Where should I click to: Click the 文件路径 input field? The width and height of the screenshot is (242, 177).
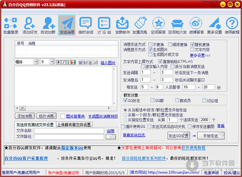[x=69, y=137]
